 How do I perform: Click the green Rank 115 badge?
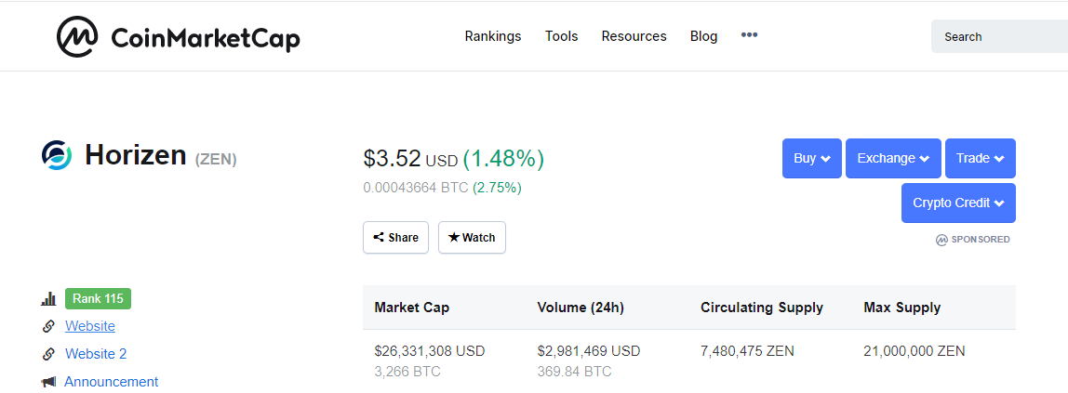pyautogui.click(x=99, y=299)
